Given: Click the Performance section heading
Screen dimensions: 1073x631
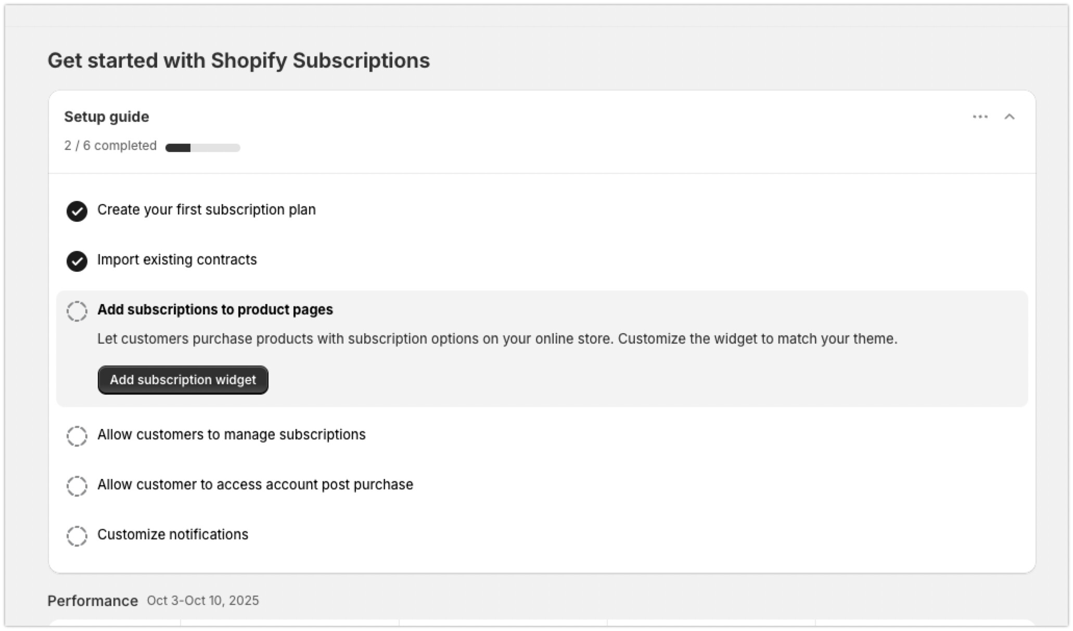Looking at the screenshot, I should pos(93,601).
